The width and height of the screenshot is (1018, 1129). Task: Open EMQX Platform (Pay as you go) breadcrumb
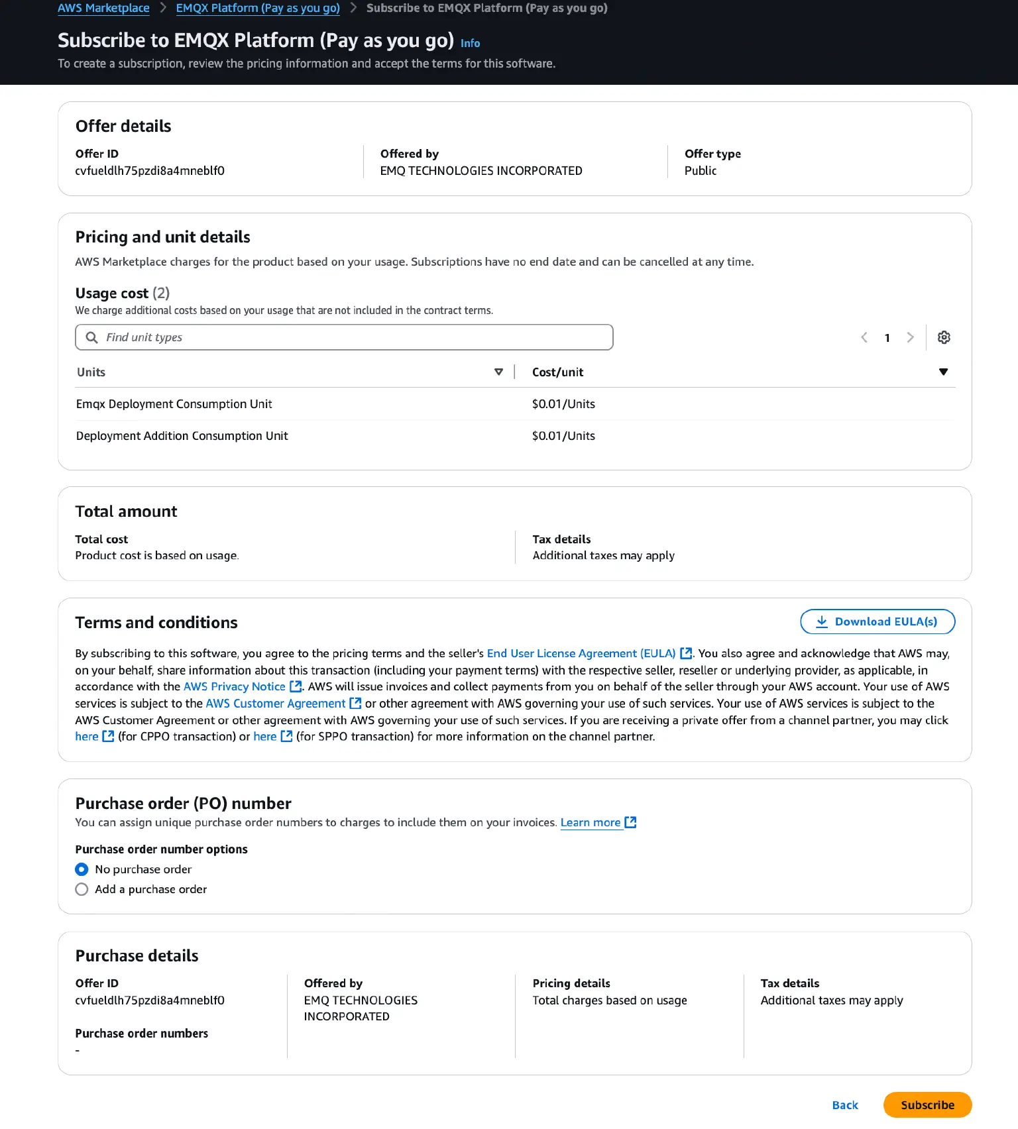click(258, 8)
